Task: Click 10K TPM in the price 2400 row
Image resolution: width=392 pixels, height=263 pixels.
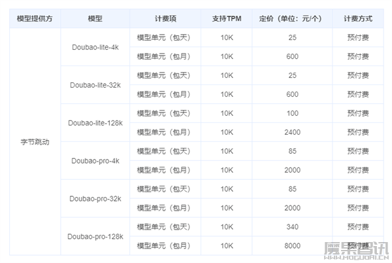Action: (x=227, y=132)
